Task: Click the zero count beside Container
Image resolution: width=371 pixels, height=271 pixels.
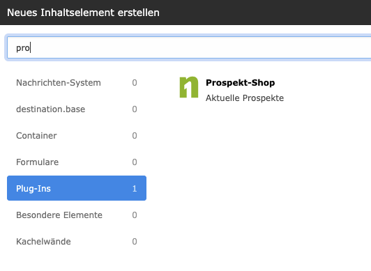Action: coord(135,136)
